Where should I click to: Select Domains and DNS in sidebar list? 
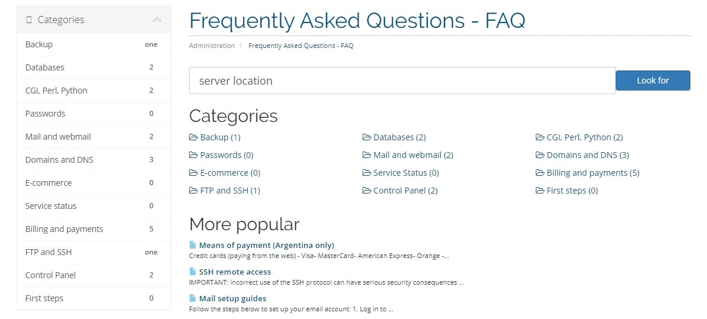[93, 160]
